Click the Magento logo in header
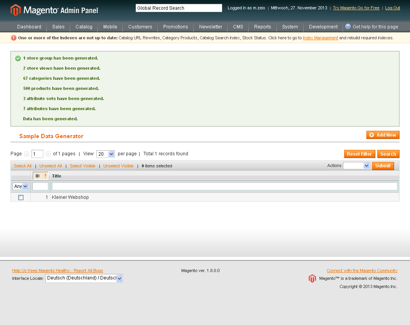410x325 pixels. pyautogui.click(x=54, y=10)
